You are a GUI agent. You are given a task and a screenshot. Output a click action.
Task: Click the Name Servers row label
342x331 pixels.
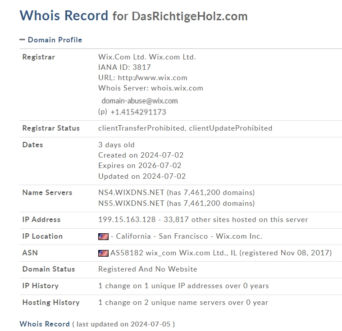coord(47,193)
